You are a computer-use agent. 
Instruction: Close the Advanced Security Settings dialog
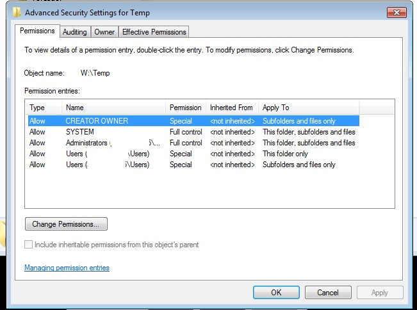tap(395, 12)
